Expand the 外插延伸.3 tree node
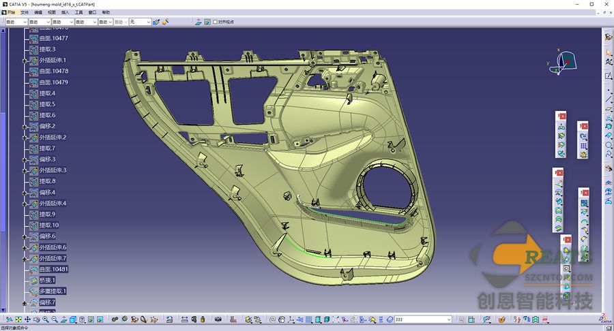614x331 pixels. point(25,171)
